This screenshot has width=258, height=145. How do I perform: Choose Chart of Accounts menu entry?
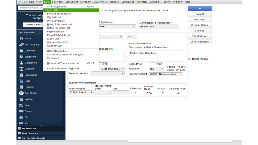pos(71,6)
